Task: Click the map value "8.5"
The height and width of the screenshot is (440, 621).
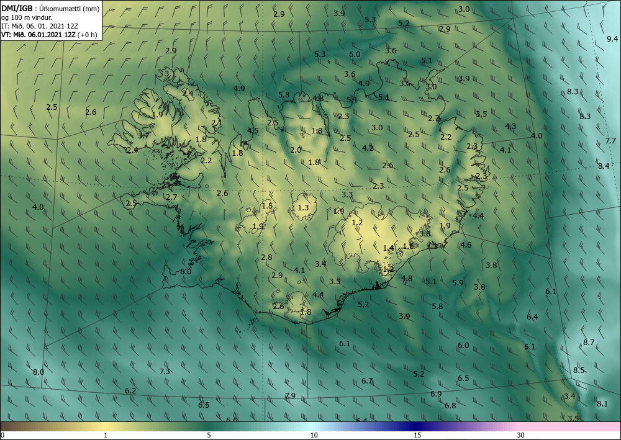Action: point(579,370)
